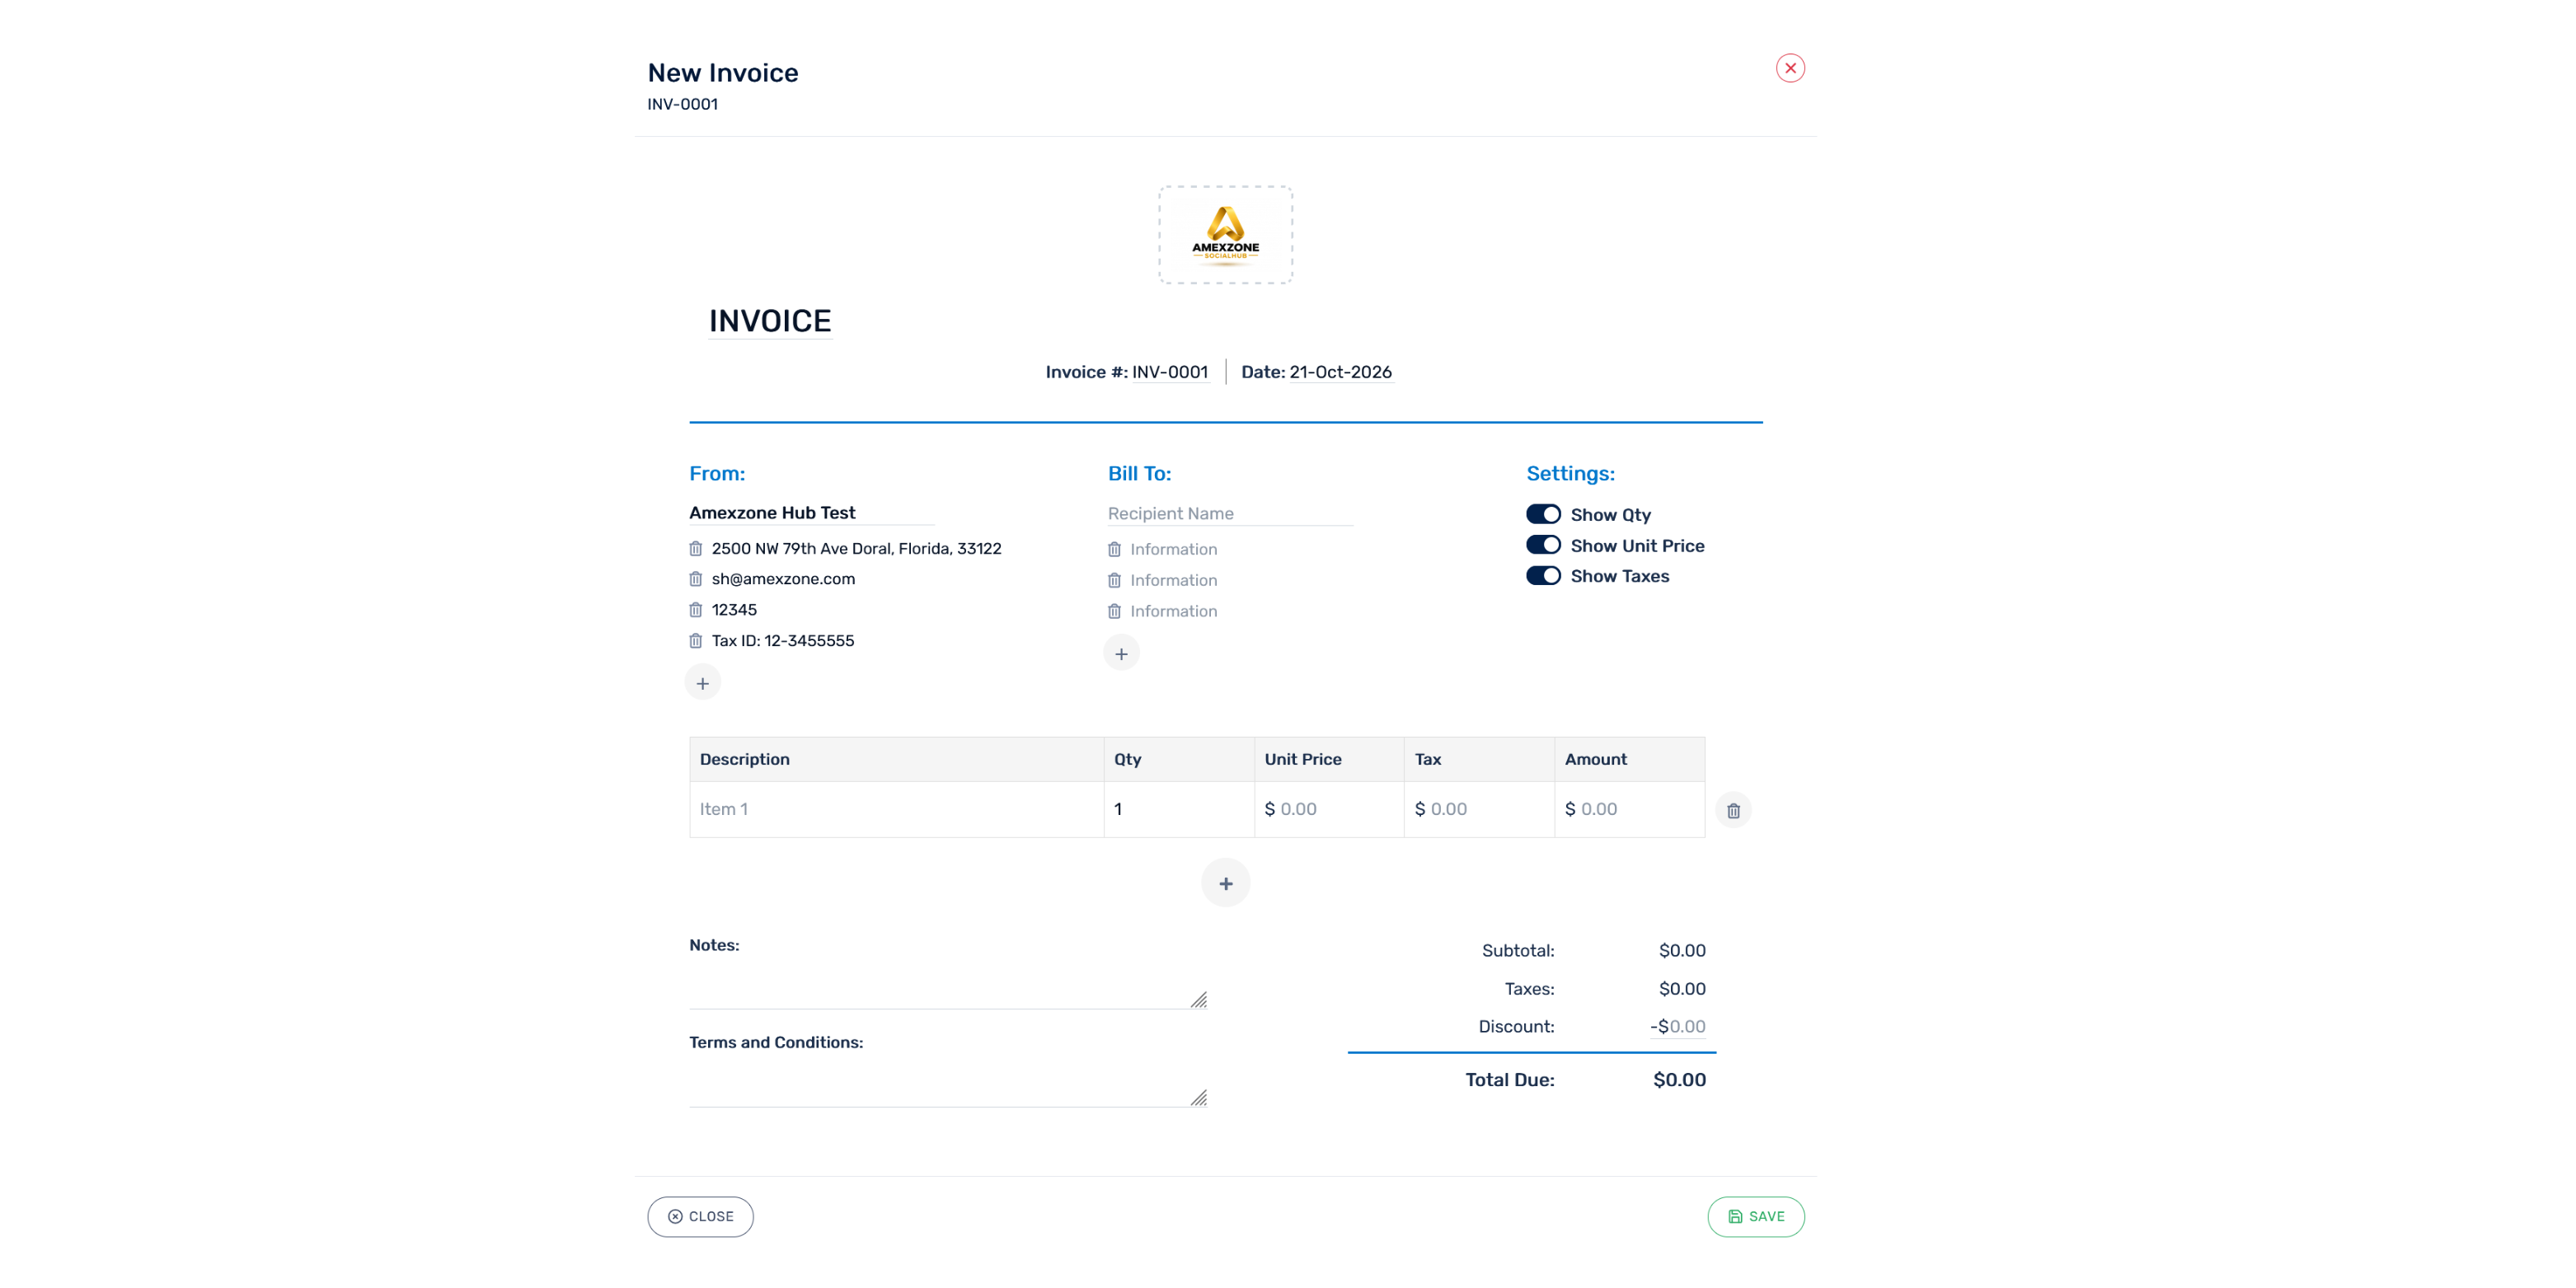
Task: Click the Recipient Name field
Action: [x=1230, y=513]
